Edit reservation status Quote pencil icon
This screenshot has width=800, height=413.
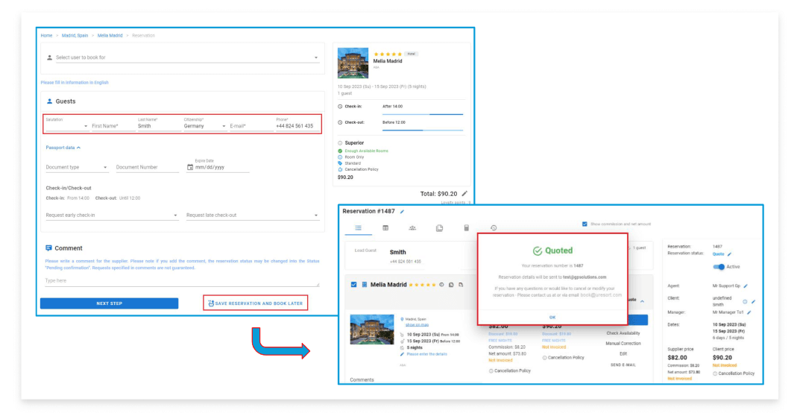[730, 254]
